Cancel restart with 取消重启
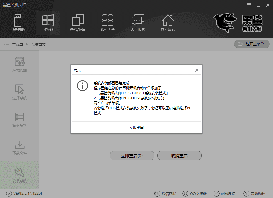The image size is (273, 198). click(x=179, y=155)
